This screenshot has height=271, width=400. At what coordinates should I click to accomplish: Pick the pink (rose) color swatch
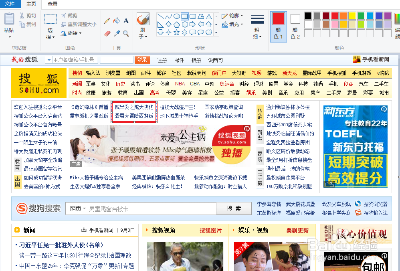[x=335, y=24]
